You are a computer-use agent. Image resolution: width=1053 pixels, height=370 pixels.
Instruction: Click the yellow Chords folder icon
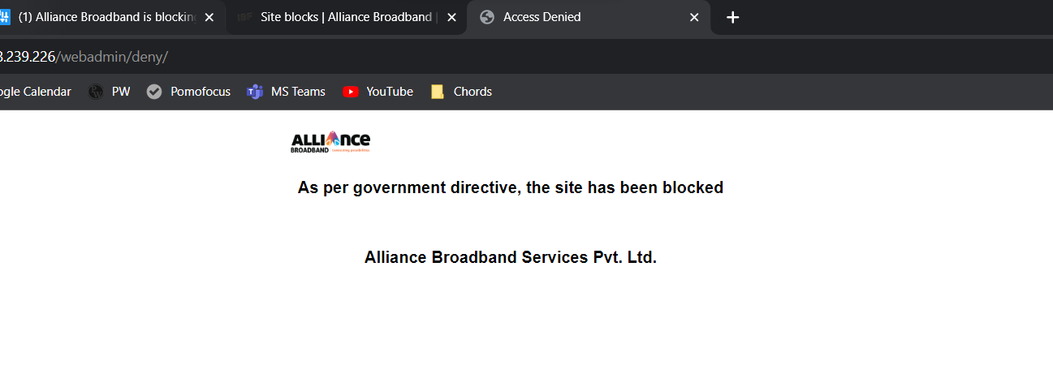pos(438,92)
